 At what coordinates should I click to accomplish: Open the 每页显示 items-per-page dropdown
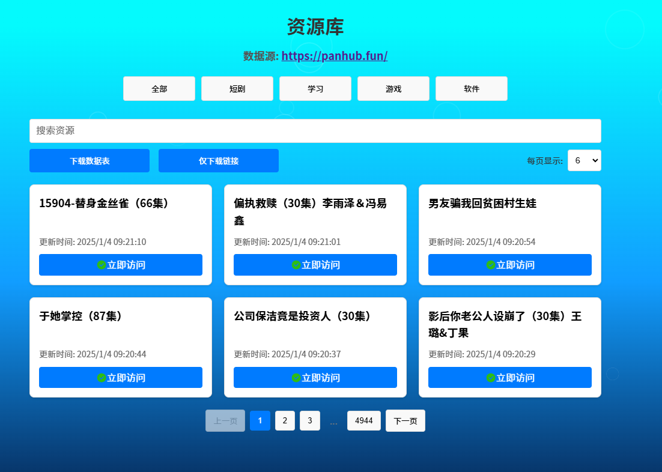[585, 160]
